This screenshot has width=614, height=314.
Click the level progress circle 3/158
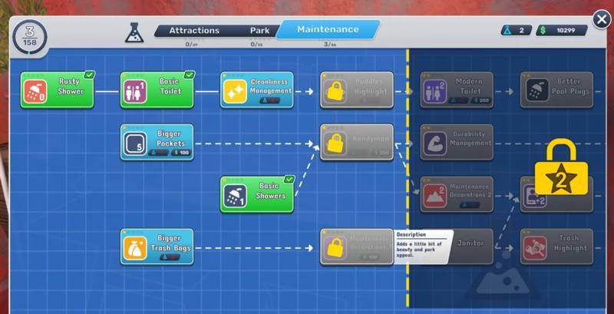pos(30,37)
